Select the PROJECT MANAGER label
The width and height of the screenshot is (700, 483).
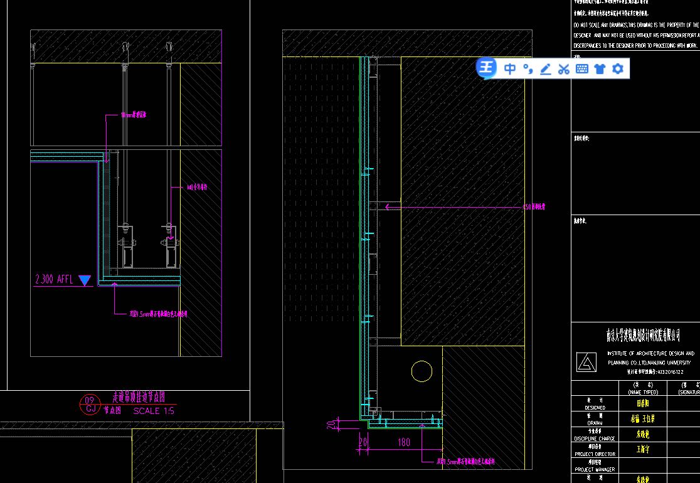(x=595, y=469)
